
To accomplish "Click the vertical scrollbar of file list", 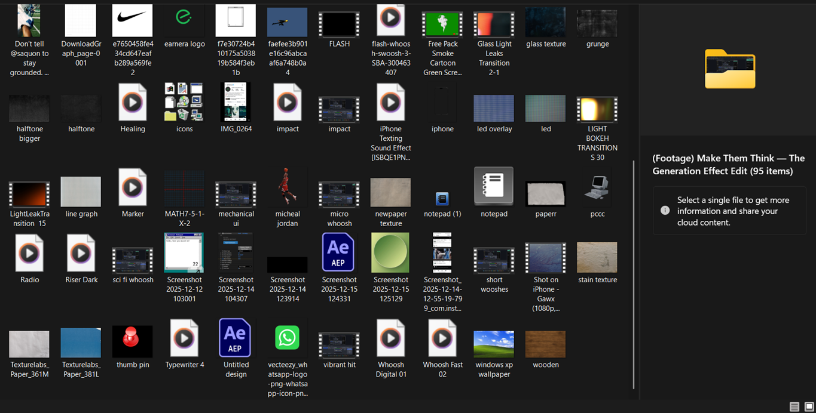I will coord(634,269).
